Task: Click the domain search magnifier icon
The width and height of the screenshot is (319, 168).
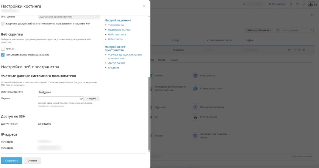Action: [x=313, y=30]
